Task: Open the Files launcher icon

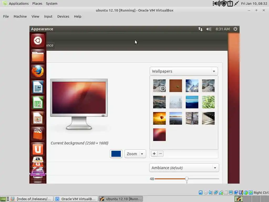Action: (38, 56)
